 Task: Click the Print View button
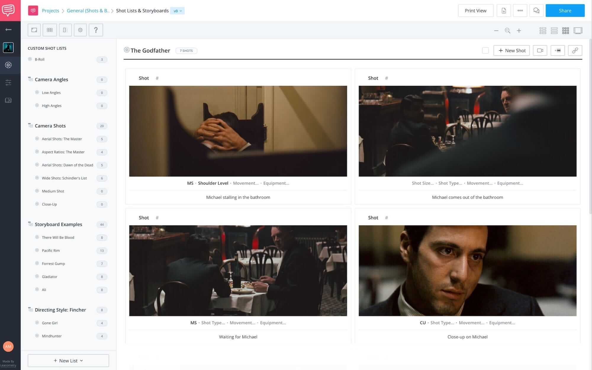click(475, 11)
